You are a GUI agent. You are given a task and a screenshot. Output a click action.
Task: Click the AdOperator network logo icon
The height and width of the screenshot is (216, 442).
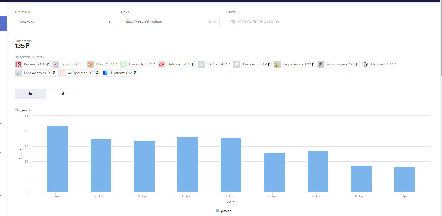[x=62, y=73]
